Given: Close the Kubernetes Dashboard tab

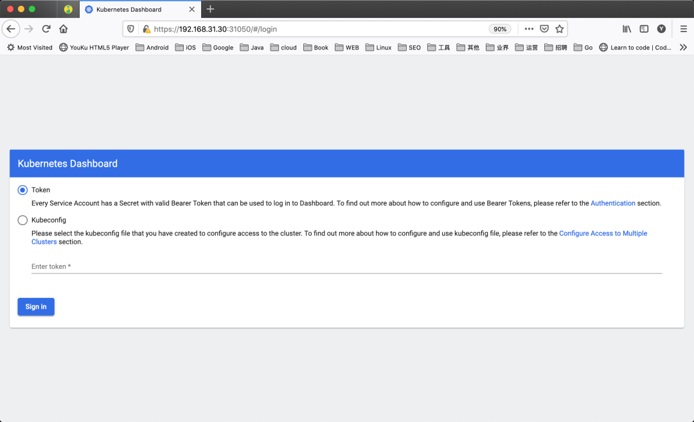Looking at the screenshot, I should point(191,9).
